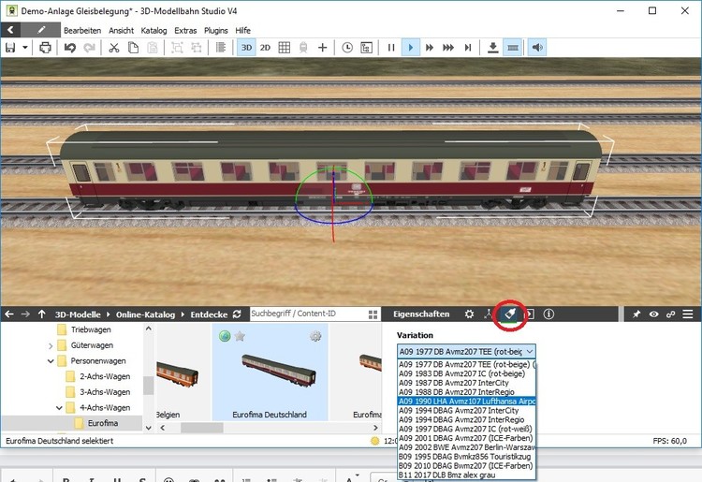Click the redo arrow icon
The image size is (702, 482).
[x=89, y=48]
